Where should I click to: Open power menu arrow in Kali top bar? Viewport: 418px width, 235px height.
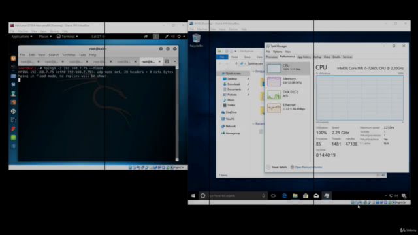pos(184,37)
